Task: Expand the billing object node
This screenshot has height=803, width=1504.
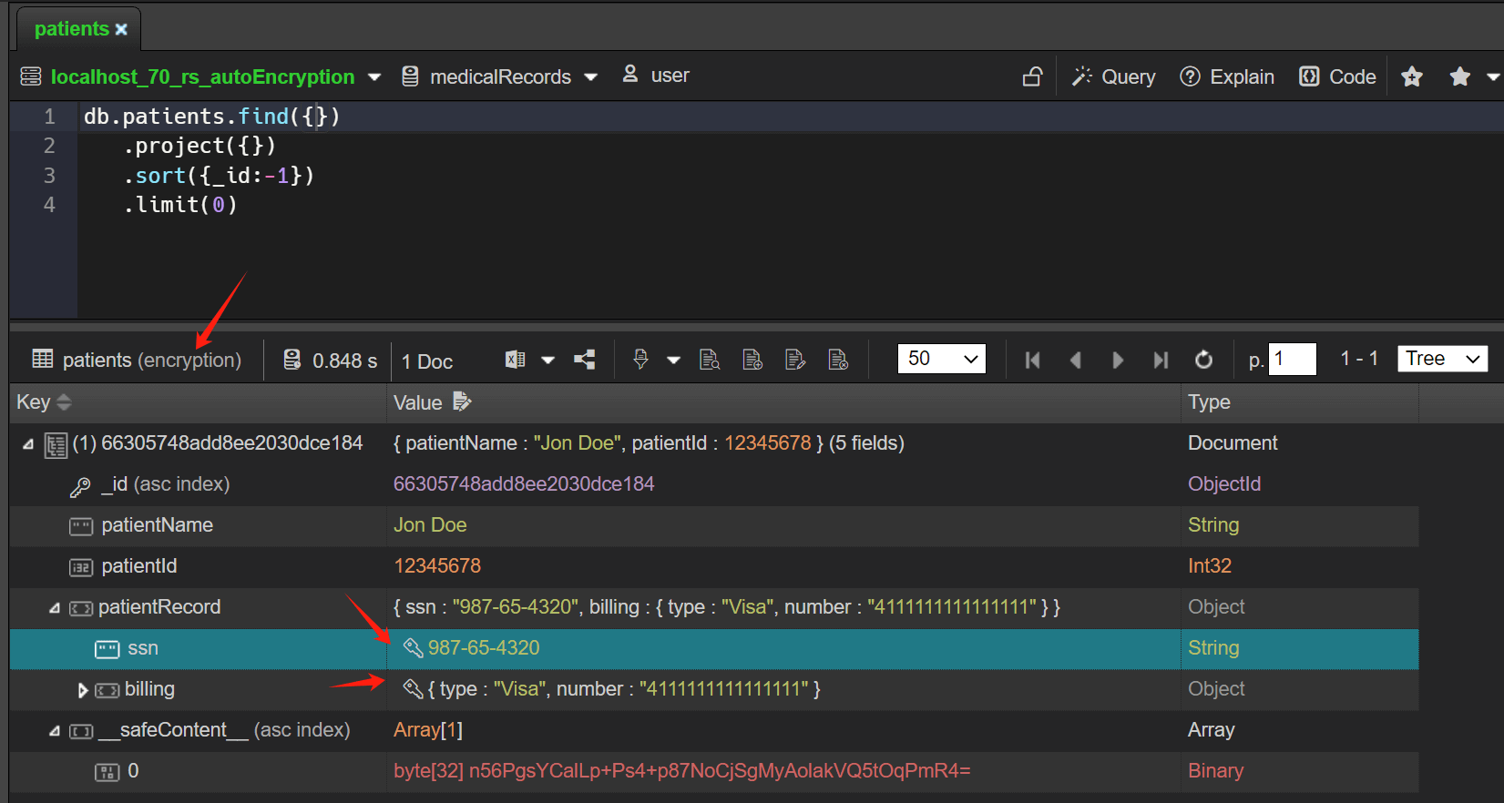Action: [x=83, y=690]
